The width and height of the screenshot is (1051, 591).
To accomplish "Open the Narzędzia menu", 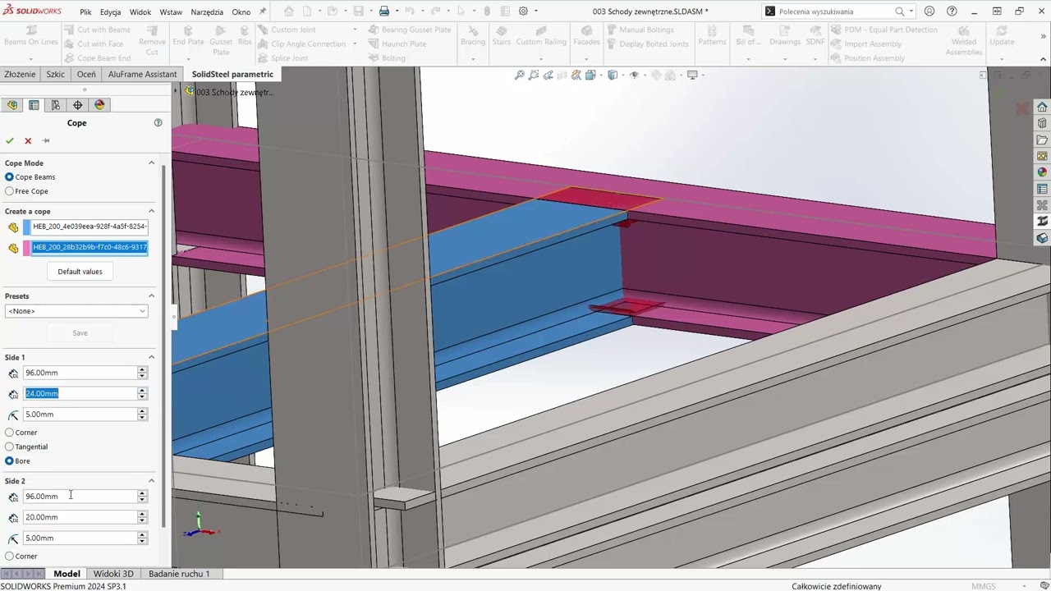I will pos(207,12).
